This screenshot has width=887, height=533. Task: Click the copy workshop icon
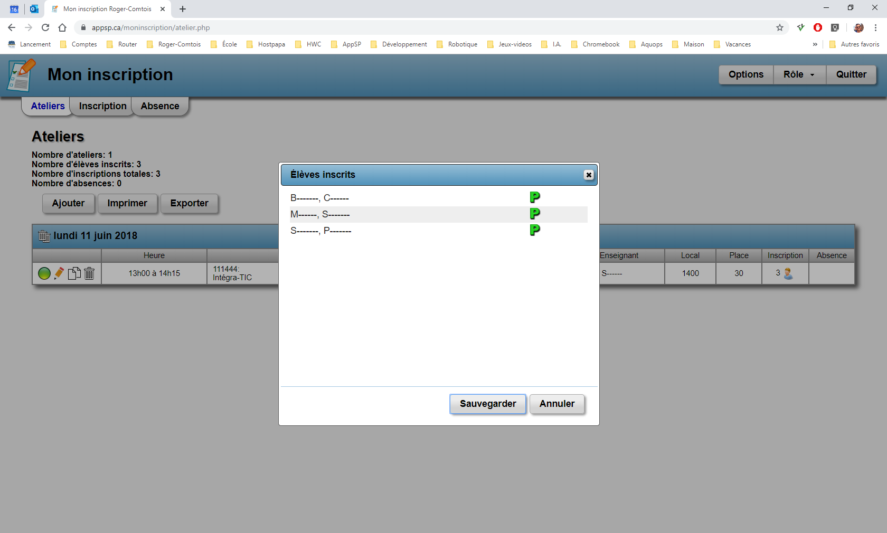(74, 273)
